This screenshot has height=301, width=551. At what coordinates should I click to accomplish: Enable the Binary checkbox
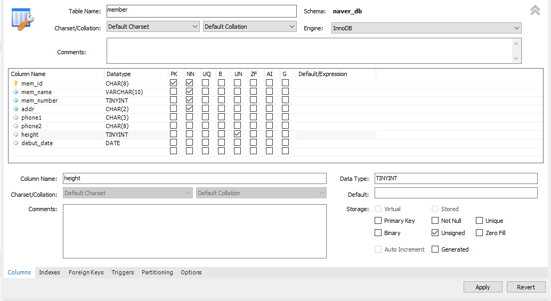[x=378, y=232]
